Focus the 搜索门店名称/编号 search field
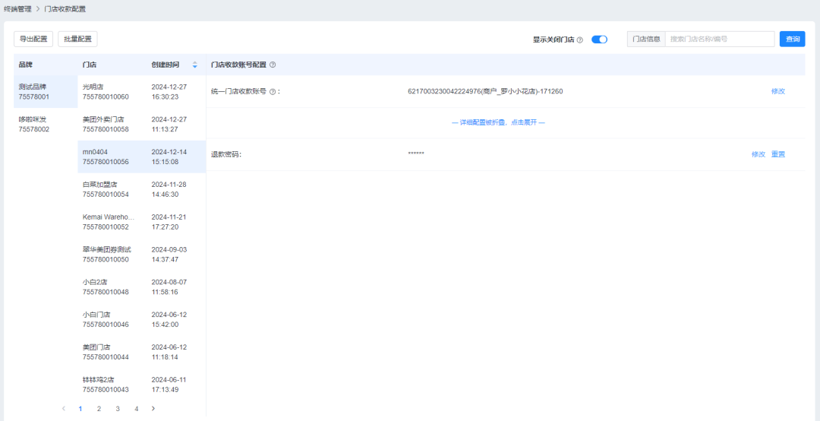The width and height of the screenshot is (820, 421). [x=720, y=39]
